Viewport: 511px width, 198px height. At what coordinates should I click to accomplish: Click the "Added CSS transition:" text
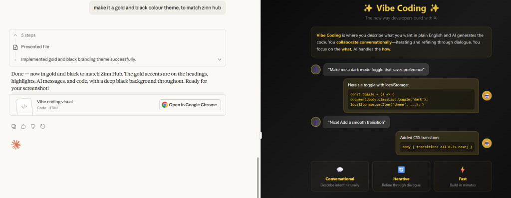(x=420, y=138)
